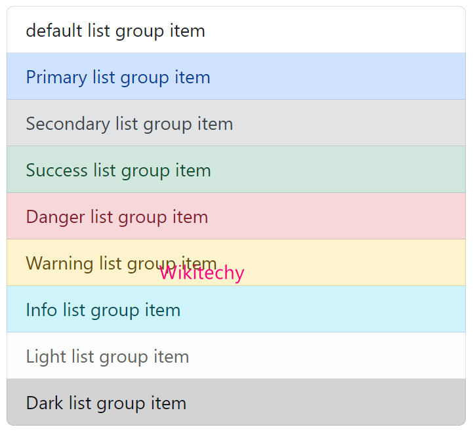Pick the Warning list group item
The width and height of the screenshot is (473, 440).
click(92, 264)
